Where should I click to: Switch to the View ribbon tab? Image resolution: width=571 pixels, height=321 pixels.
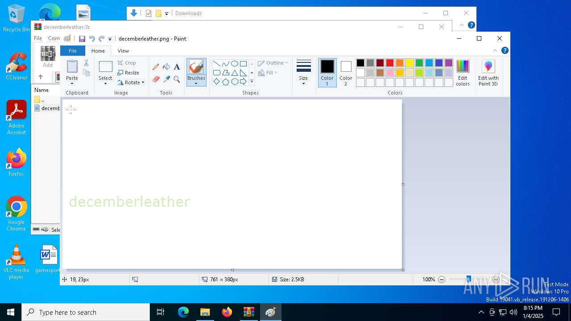(x=123, y=51)
